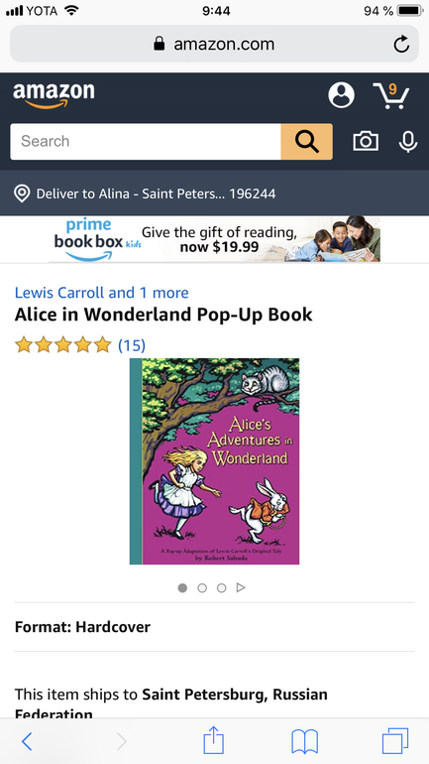Open the shopping cart with 9 items
This screenshot has height=764, width=429.
coord(391,95)
